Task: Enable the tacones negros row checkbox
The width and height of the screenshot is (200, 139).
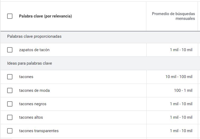Action: [10, 104]
